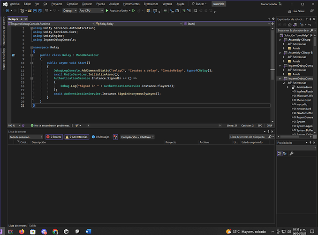Click the Alphabetical sort icon in Properties
The width and height of the screenshot is (318, 235).
[285, 154]
